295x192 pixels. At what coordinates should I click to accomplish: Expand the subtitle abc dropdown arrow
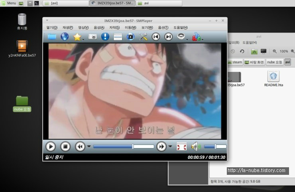click(203, 40)
